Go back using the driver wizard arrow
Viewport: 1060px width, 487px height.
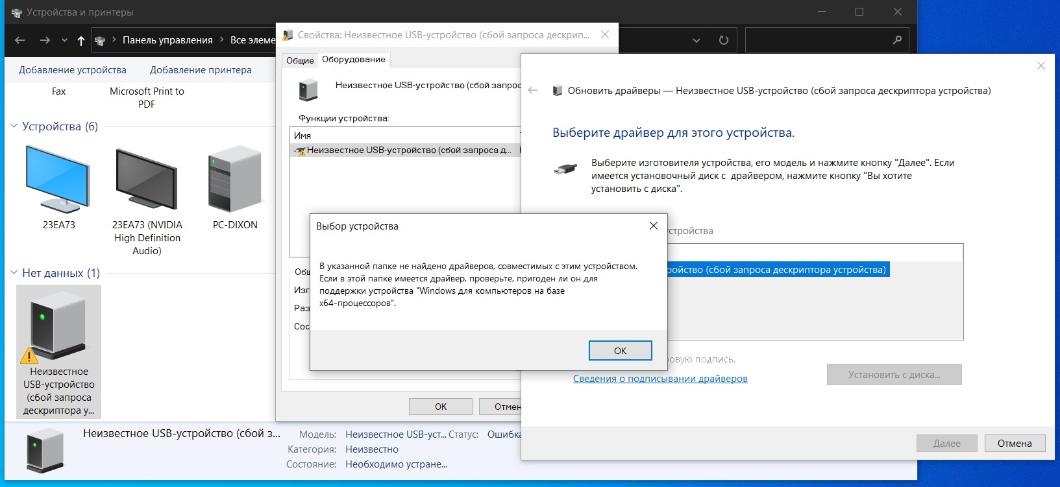point(533,91)
